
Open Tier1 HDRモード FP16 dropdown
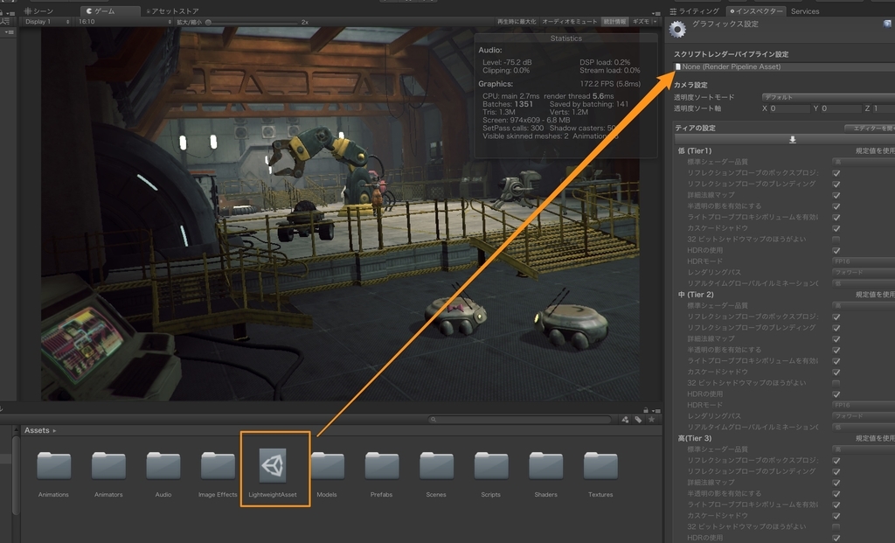(x=863, y=261)
